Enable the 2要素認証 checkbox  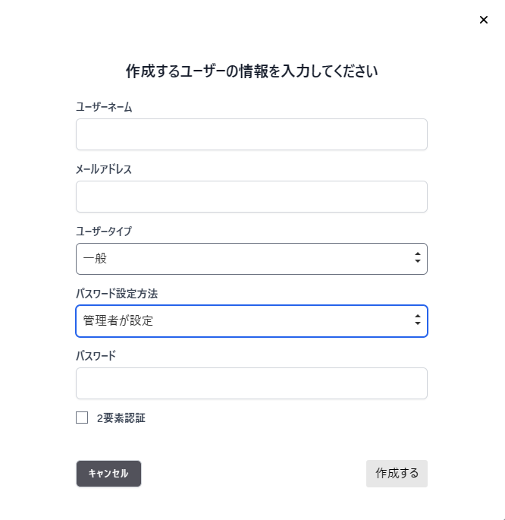82,418
